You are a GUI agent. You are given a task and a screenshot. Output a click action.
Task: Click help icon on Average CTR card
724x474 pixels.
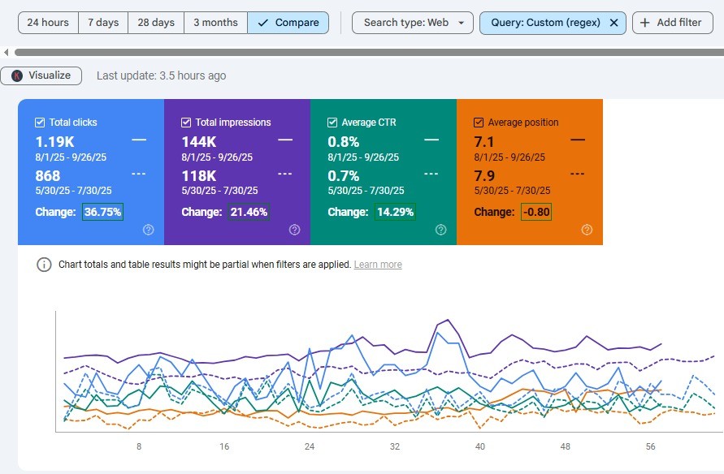click(x=440, y=230)
